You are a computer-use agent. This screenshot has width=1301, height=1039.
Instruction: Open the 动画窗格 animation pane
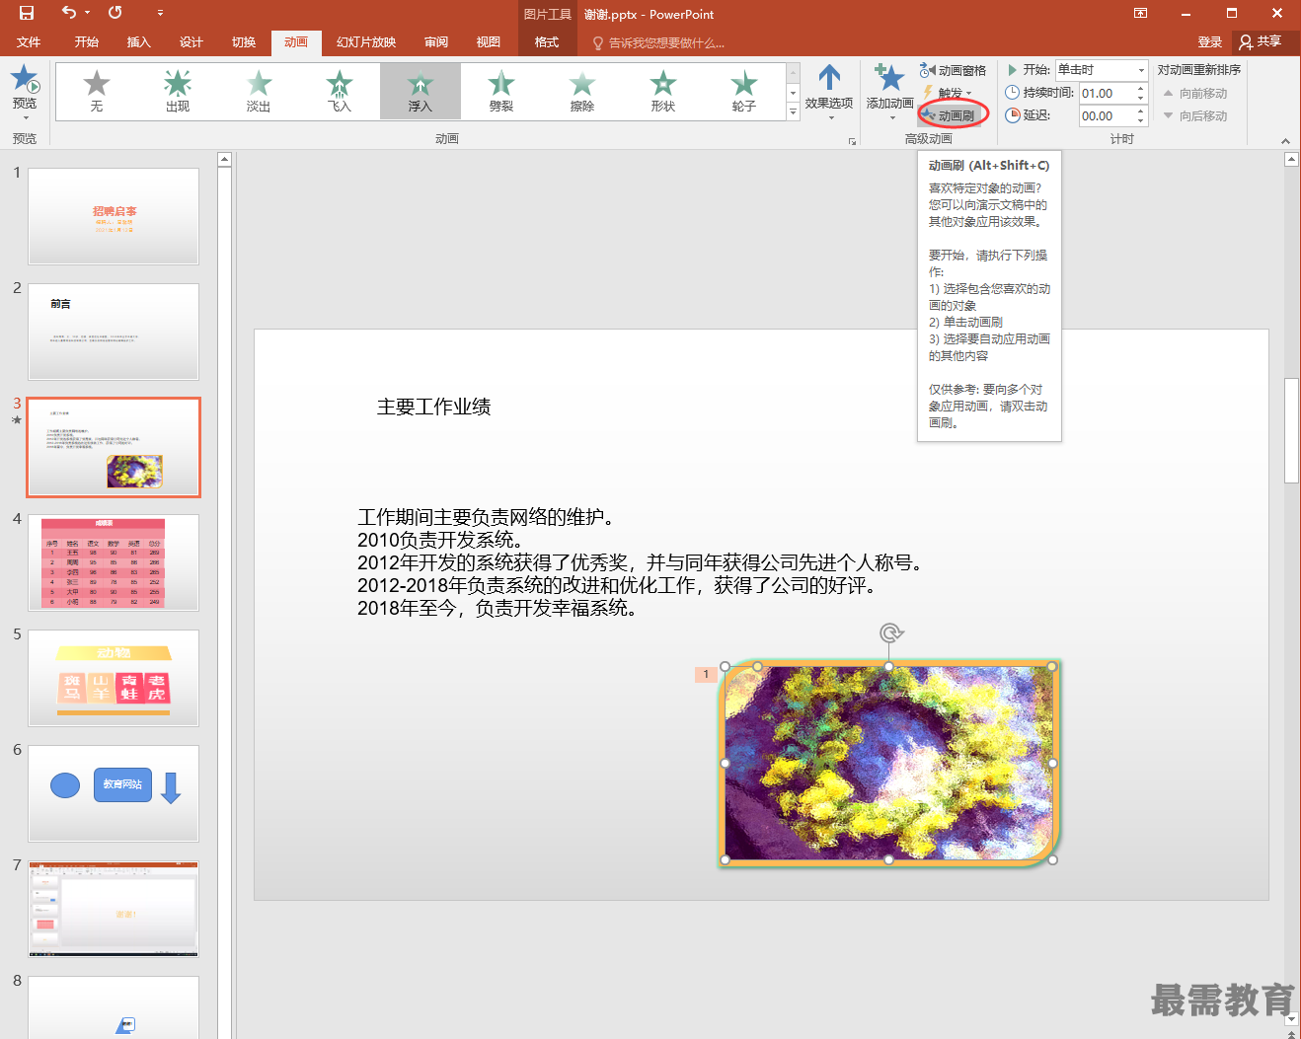954,70
